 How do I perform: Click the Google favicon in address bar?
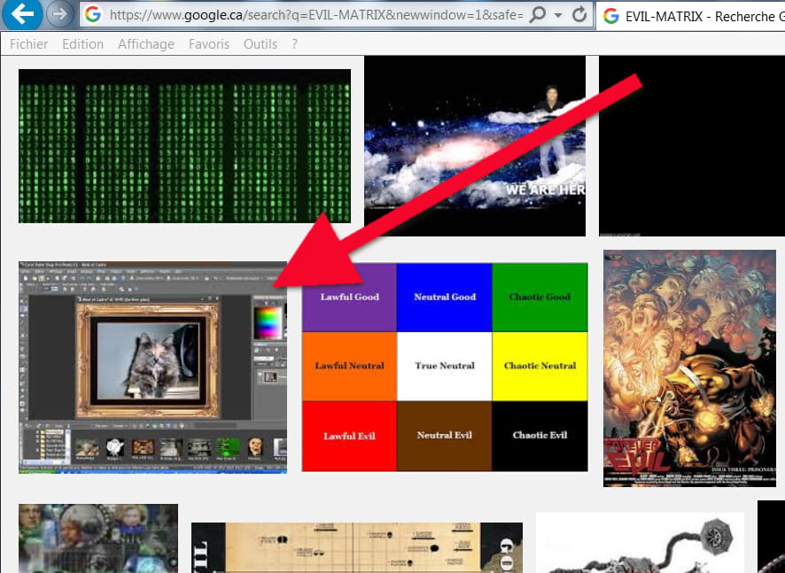[x=92, y=15]
